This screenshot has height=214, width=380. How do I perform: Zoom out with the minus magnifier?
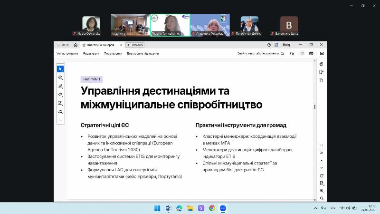pyautogui.click(x=322, y=198)
